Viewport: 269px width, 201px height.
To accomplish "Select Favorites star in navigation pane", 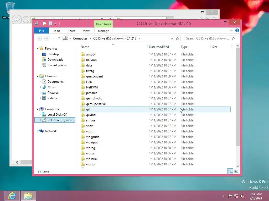I will point(42,48).
